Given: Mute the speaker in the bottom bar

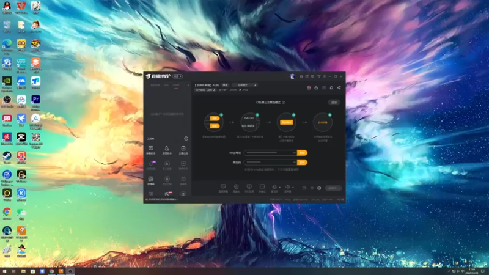Looking at the screenshot, I should 287,188.
